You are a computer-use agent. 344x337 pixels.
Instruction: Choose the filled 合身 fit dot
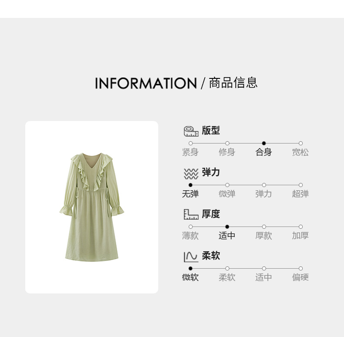pos(264,143)
